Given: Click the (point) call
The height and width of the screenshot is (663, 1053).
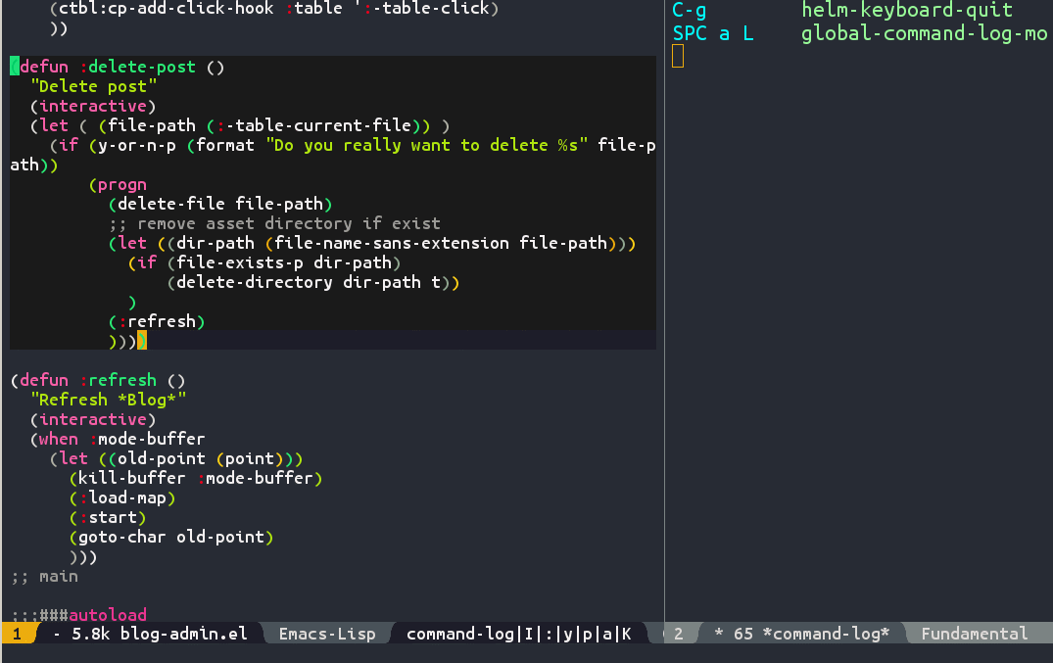Looking at the screenshot, I should pyautogui.click(x=250, y=458).
